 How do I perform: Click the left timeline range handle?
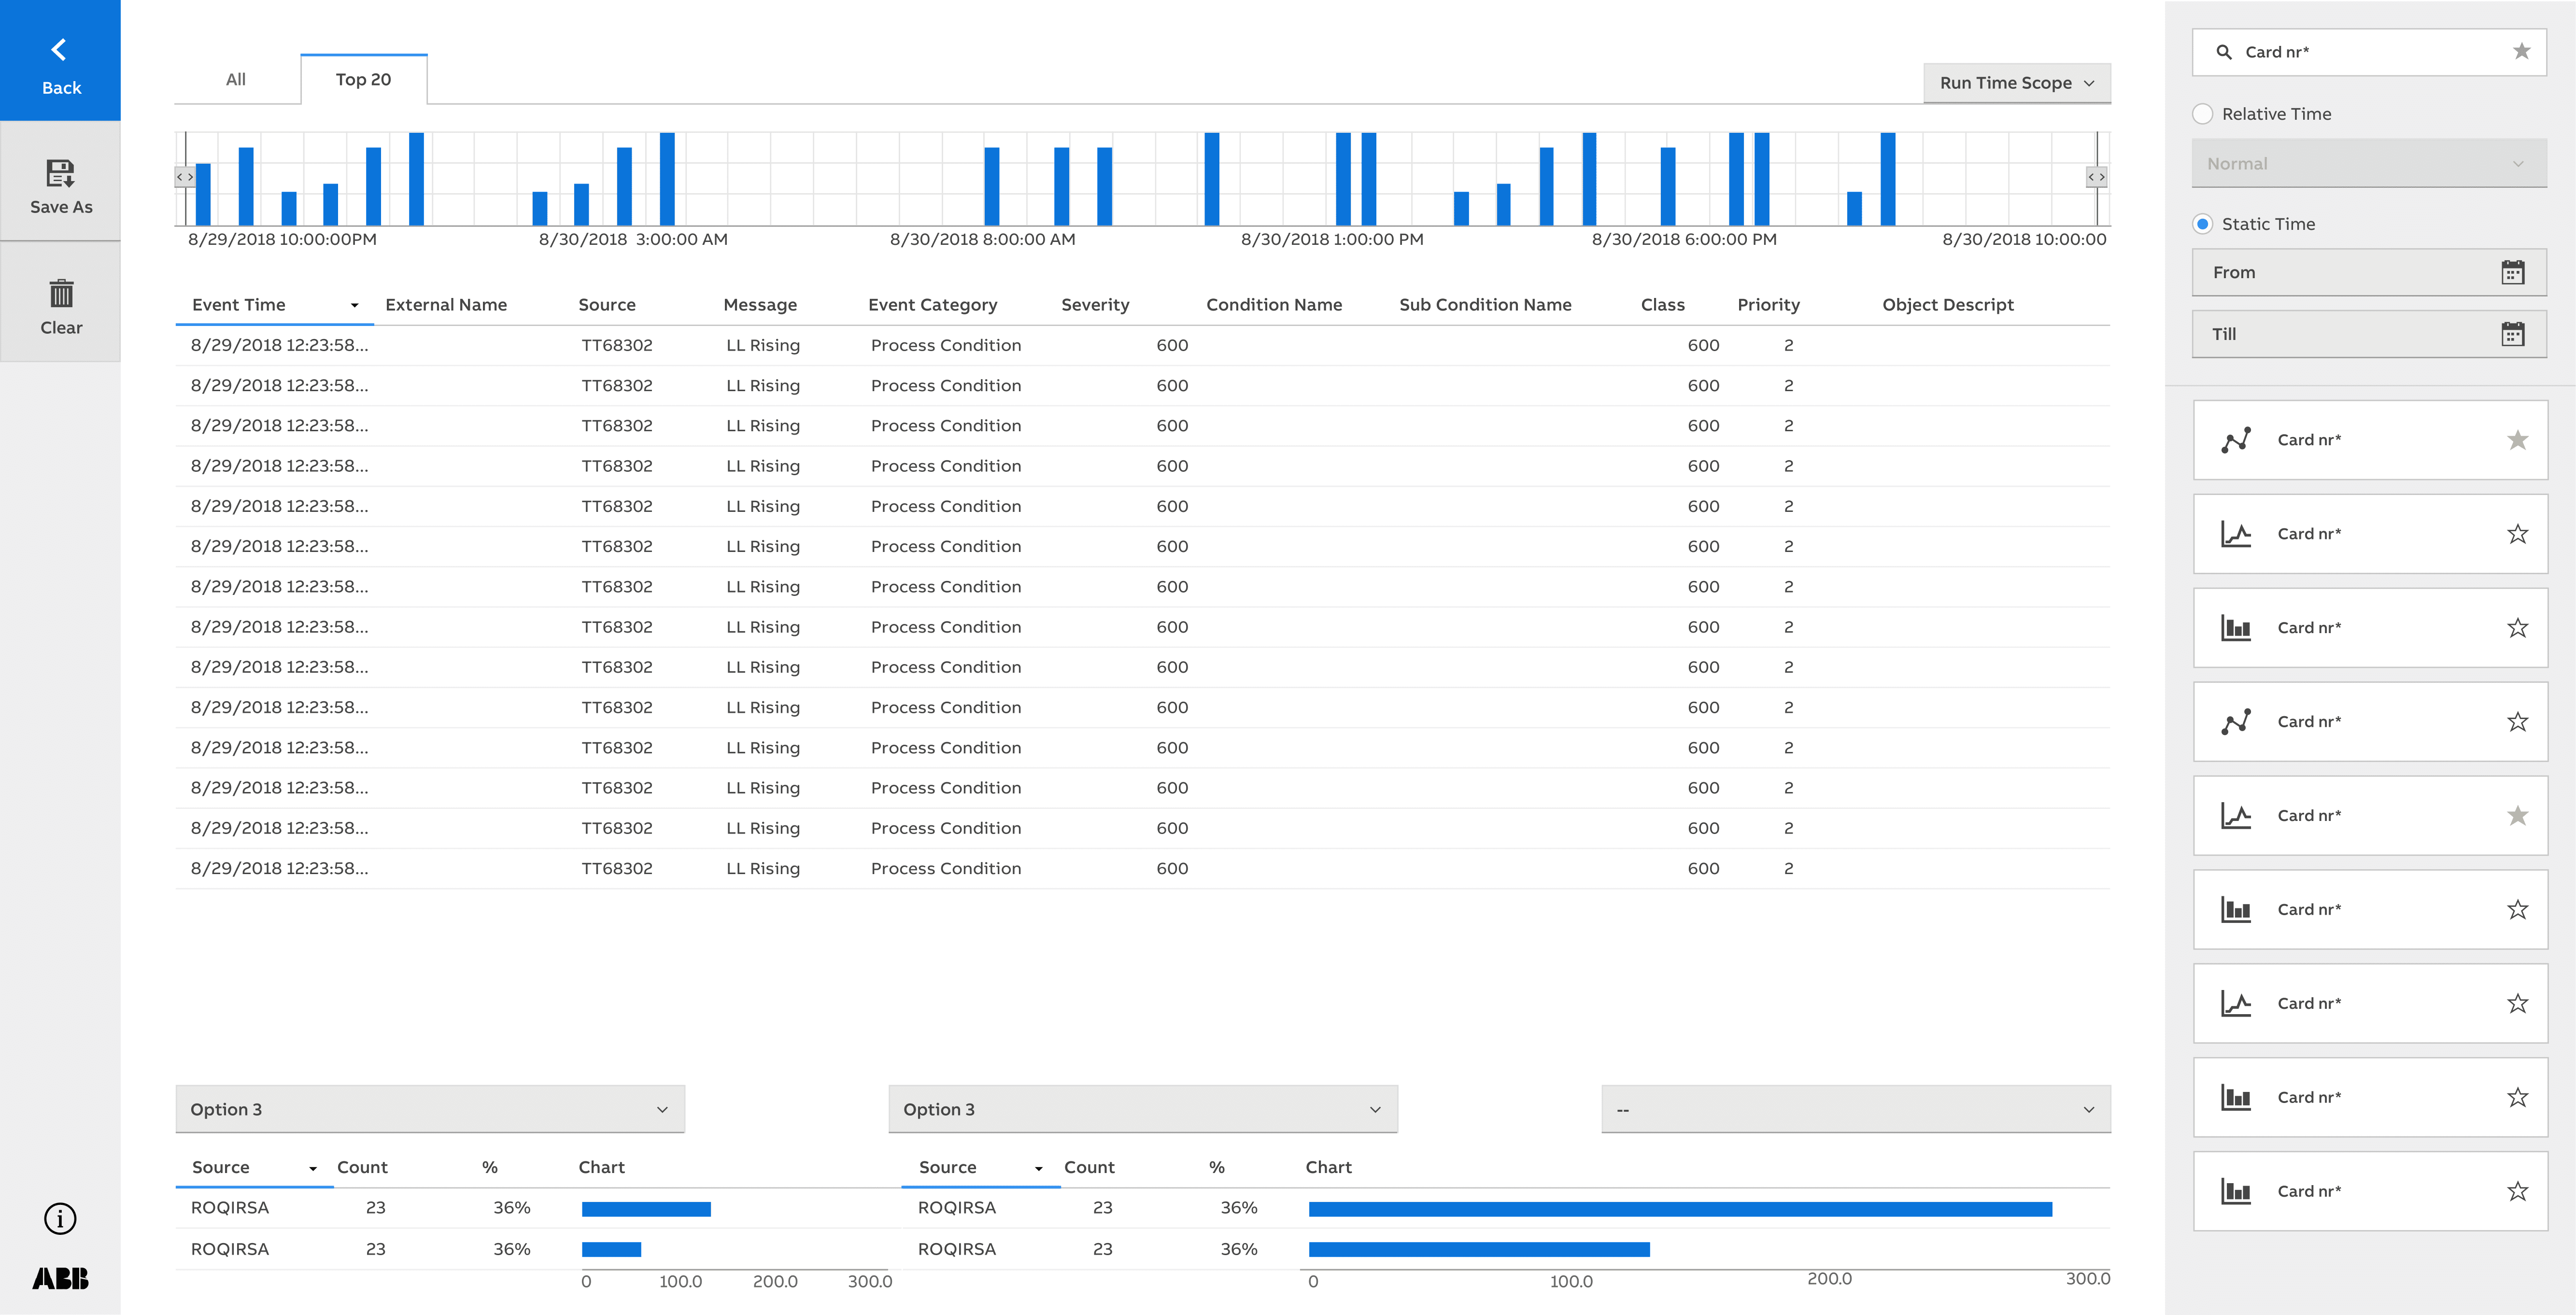pyautogui.click(x=185, y=177)
